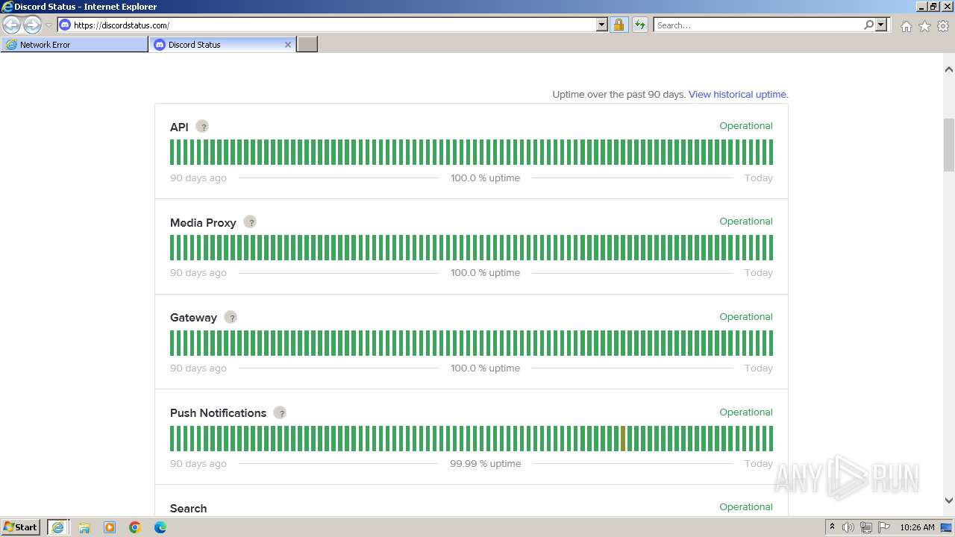Open the search provider dropdown arrow

click(881, 25)
